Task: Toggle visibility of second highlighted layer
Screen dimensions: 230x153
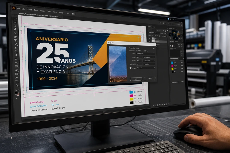Action: [x=149, y=41]
